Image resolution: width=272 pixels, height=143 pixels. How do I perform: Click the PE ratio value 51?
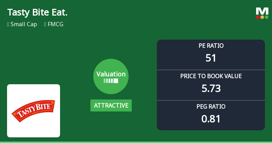coord(211,58)
